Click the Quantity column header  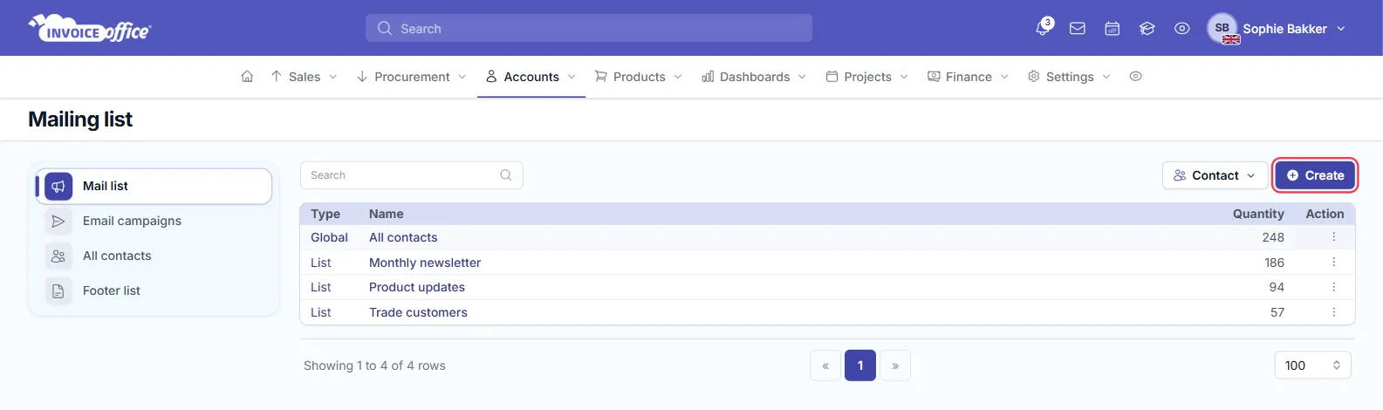[1258, 214]
